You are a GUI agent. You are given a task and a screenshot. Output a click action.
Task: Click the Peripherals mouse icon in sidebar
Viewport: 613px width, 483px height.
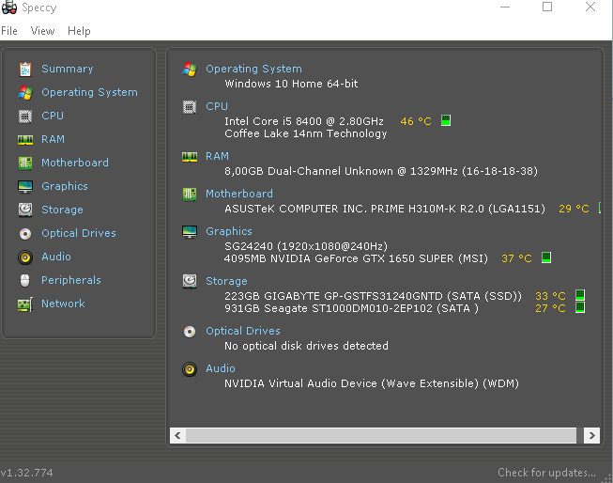click(25, 281)
